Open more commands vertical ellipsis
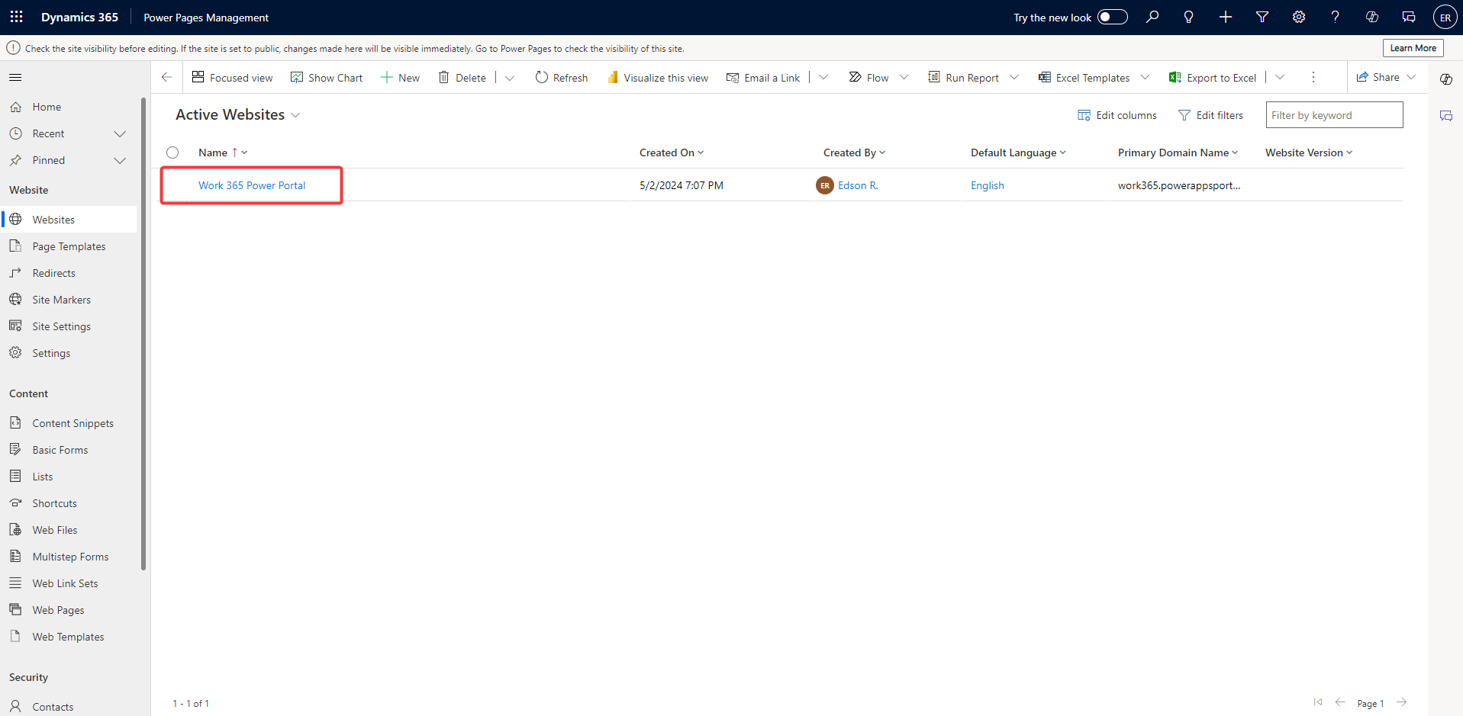The width and height of the screenshot is (1463, 716). (1313, 77)
